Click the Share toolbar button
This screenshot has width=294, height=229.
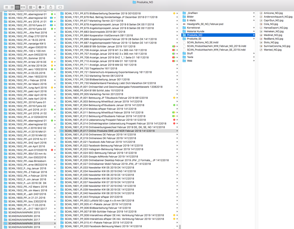point(51,7)
